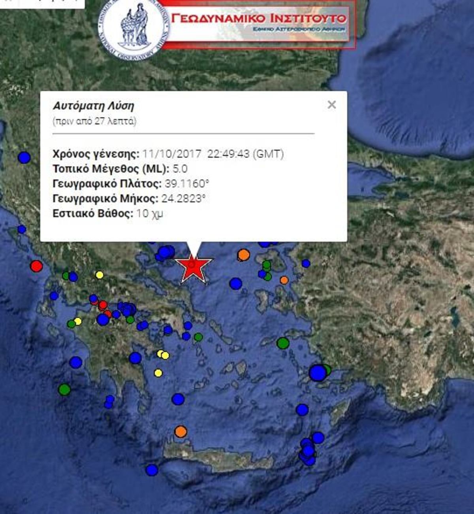This screenshot has width=474, height=514.
Task: Select the blue marker south of Crete
Action: click(x=152, y=470)
